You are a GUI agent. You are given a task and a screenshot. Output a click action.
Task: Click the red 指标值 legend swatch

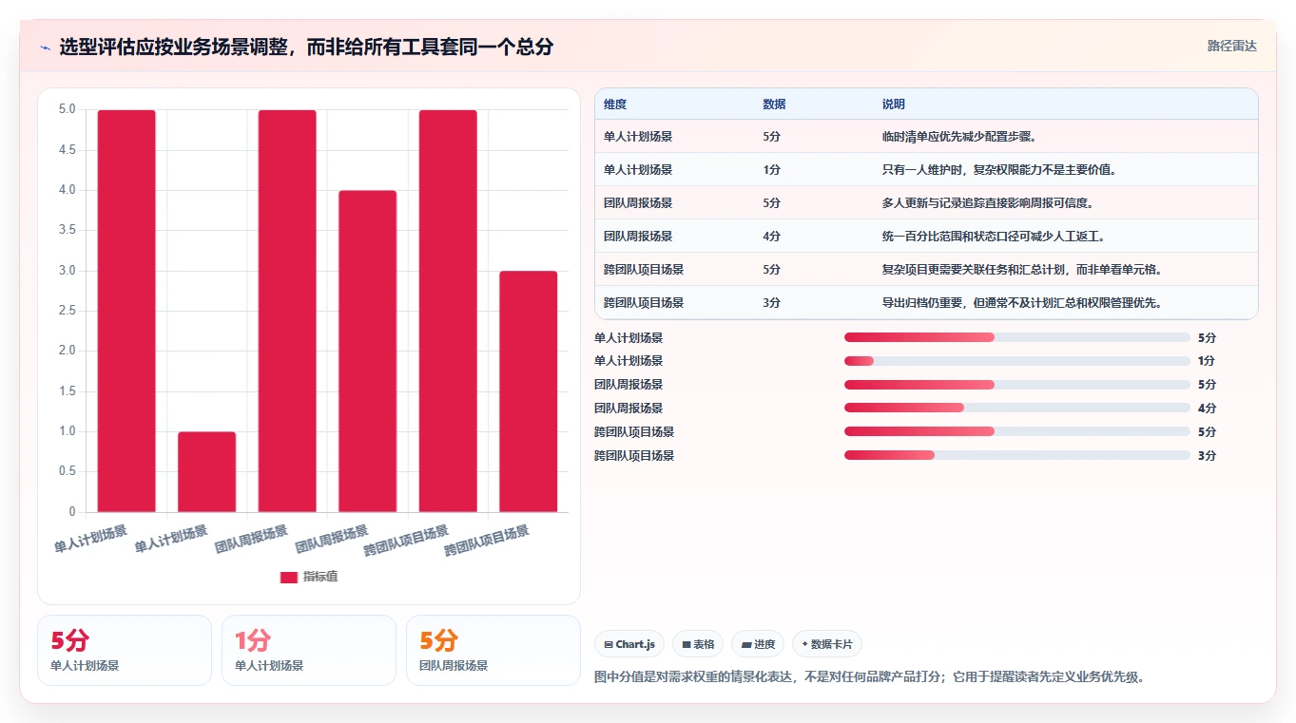[289, 578]
